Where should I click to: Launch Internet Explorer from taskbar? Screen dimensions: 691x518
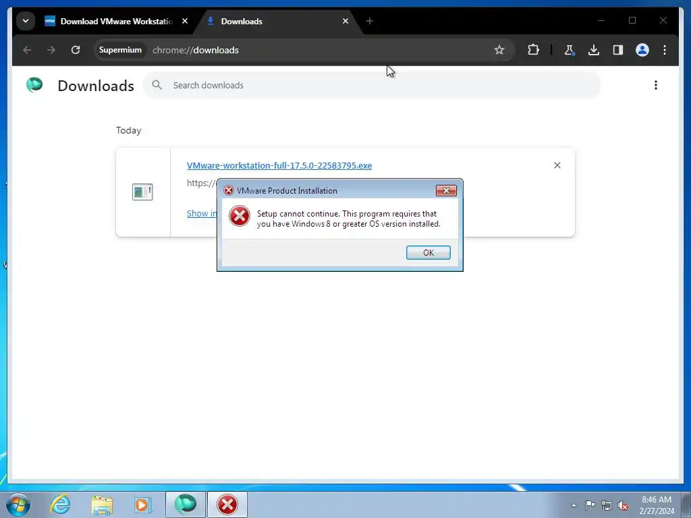click(60, 505)
